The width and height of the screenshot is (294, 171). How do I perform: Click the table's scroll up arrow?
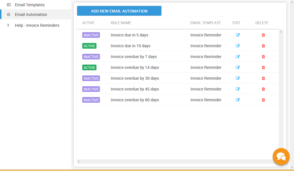pyautogui.click(x=281, y=32)
